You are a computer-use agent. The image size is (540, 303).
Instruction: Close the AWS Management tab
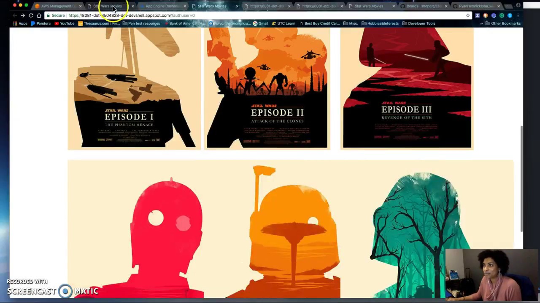click(80, 6)
